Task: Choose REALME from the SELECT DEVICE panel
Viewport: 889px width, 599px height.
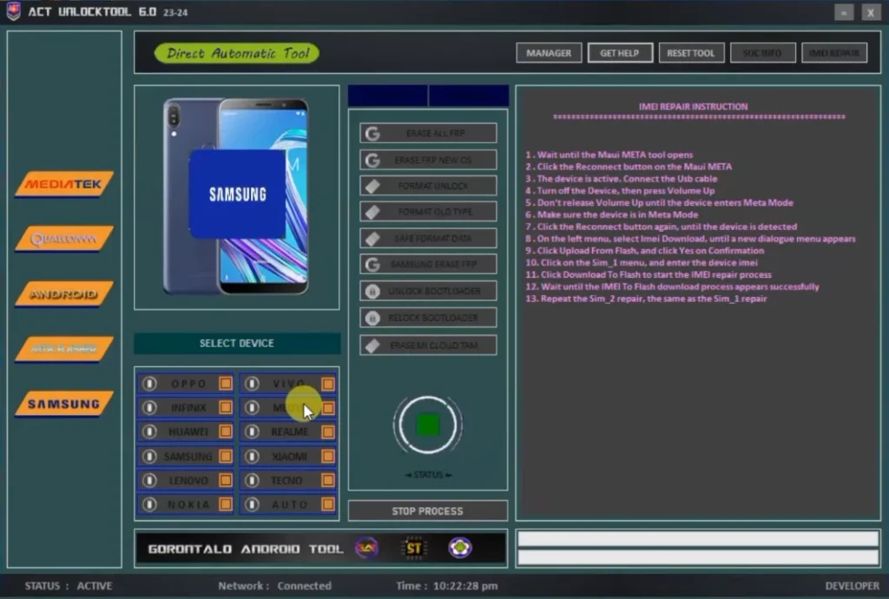Action: tap(286, 431)
